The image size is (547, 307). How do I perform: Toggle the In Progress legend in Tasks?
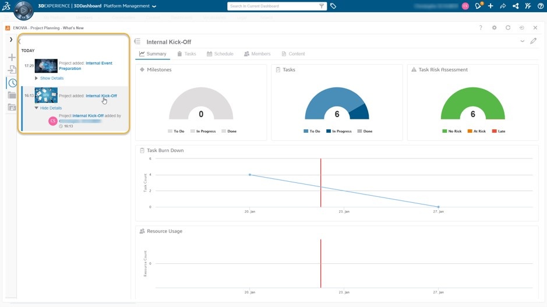tap(338, 131)
